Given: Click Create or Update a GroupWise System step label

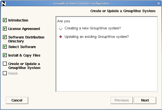Looking at the screenshot, I should [x=24, y=66].
